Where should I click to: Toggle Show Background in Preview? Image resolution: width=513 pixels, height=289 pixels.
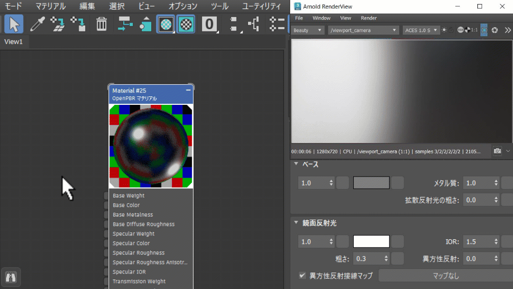point(186,24)
